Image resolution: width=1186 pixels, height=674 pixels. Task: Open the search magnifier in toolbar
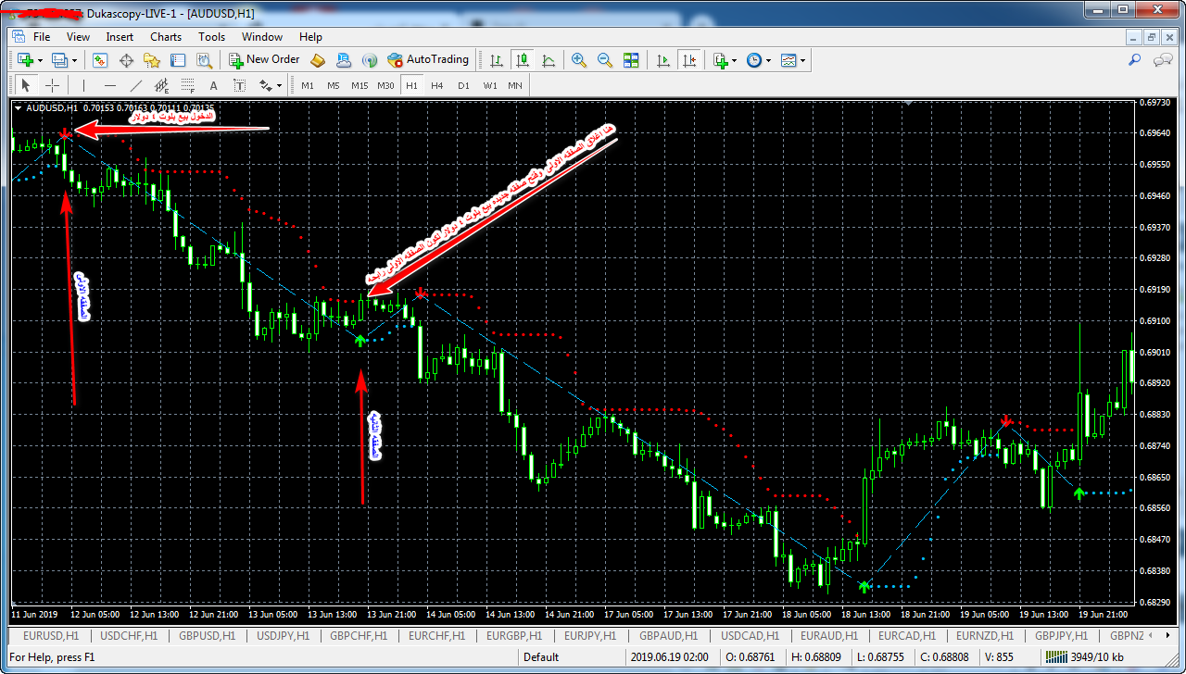pos(1134,60)
